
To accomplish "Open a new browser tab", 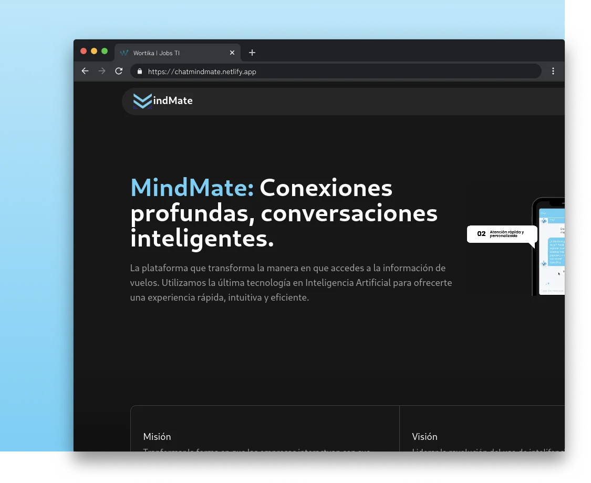I will tap(252, 53).
